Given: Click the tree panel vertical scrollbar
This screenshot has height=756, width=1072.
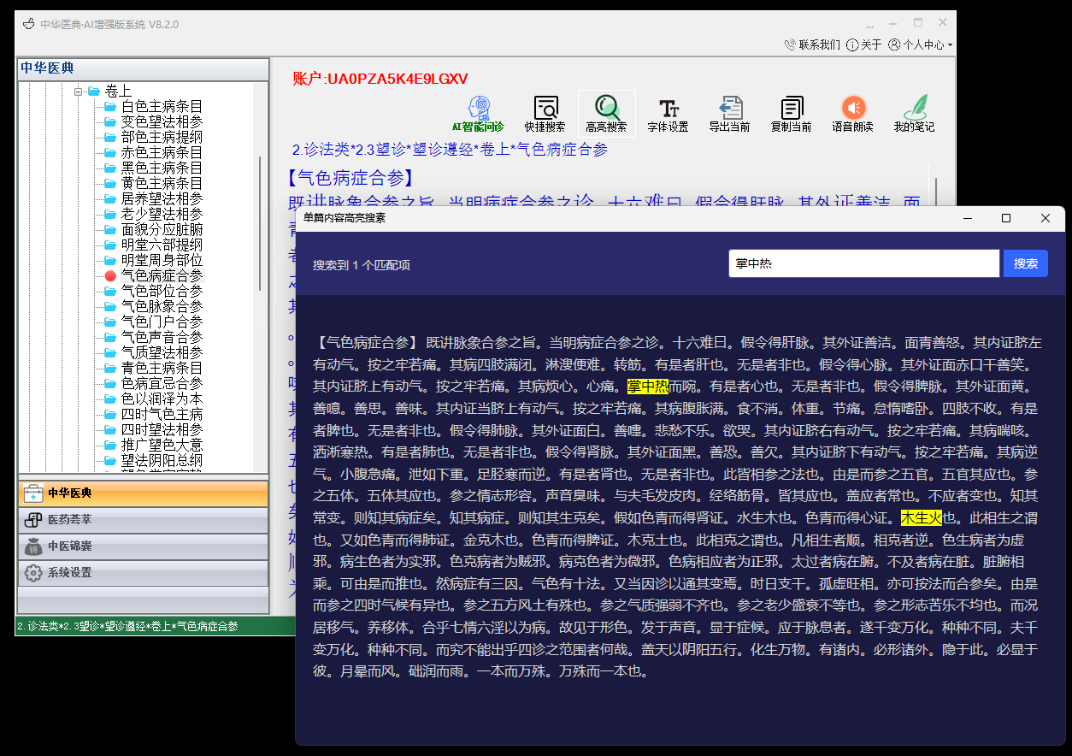Looking at the screenshot, I should coord(261,224).
